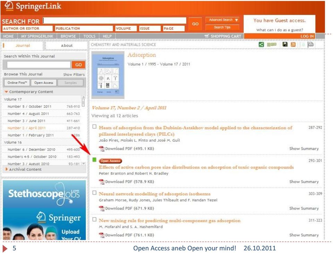Open the Advanced Search dropdown

pyautogui.click(x=222, y=20)
